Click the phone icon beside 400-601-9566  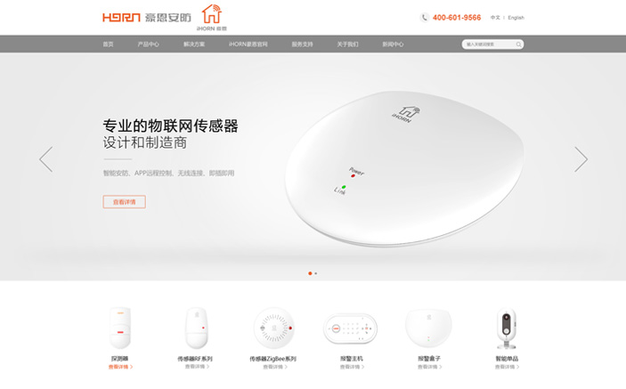tap(425, 18)
